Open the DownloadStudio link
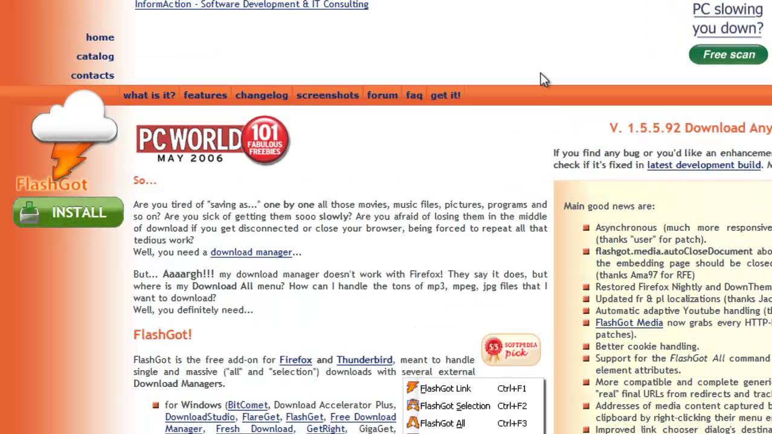This screenshot has width=772, height=434. pyautogui.click(x=200, y=417)
